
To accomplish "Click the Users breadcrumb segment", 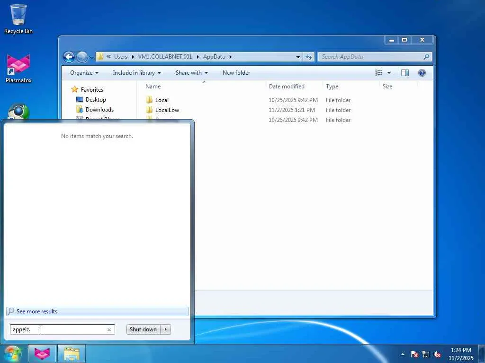I will pyautogui.click(x=121, y=57).
